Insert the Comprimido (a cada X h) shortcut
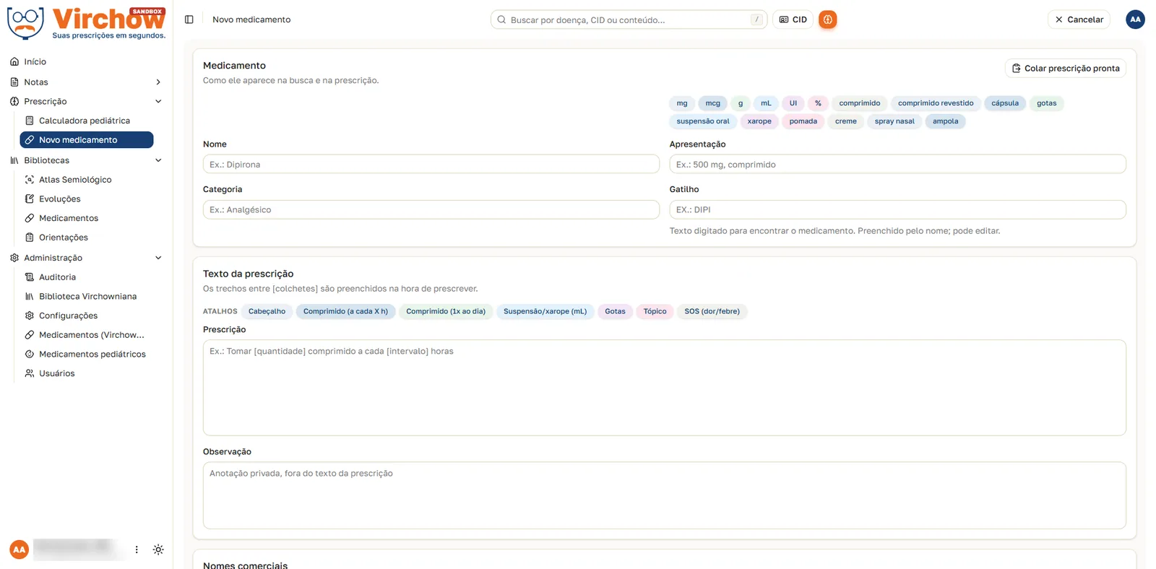This screenshot has width=1156, height=569. (x=345, y=312)
